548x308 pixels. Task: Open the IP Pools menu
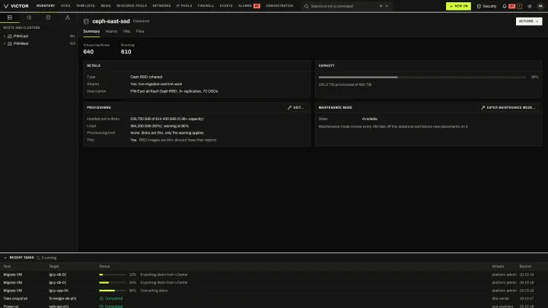pyautogui.click(x=184, y=6)
